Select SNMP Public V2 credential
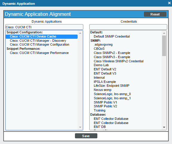 (x=105, y=106)
